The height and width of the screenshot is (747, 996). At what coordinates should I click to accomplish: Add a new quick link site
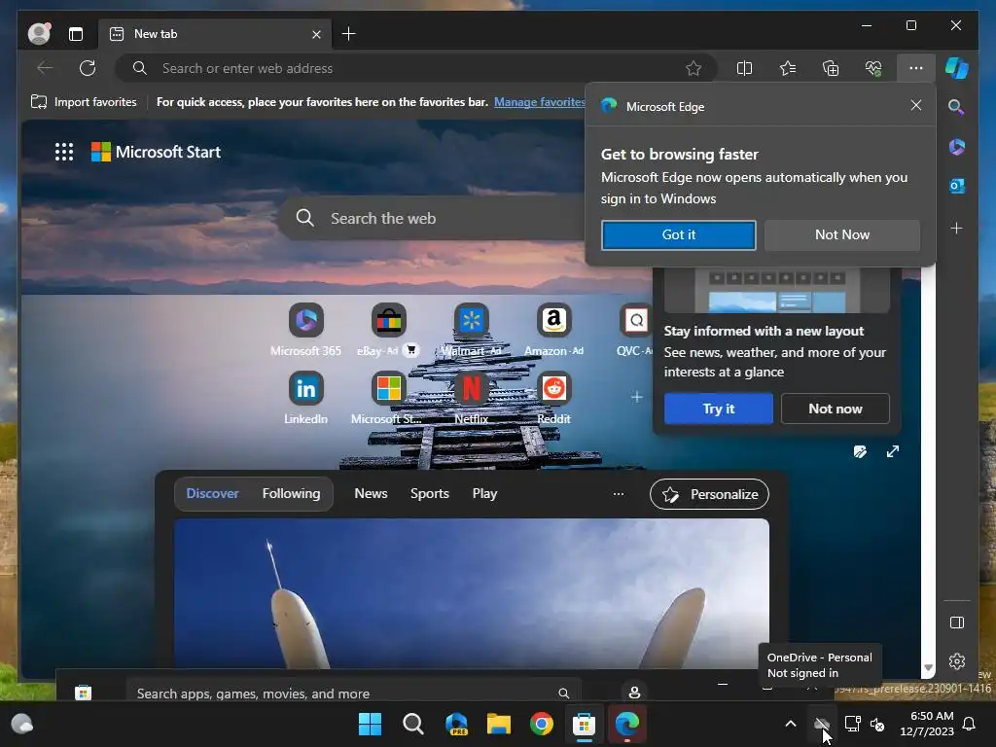pos(636,397)
